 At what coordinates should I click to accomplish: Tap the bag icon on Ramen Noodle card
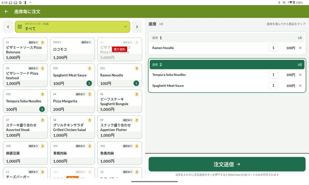tap(137, 68)
